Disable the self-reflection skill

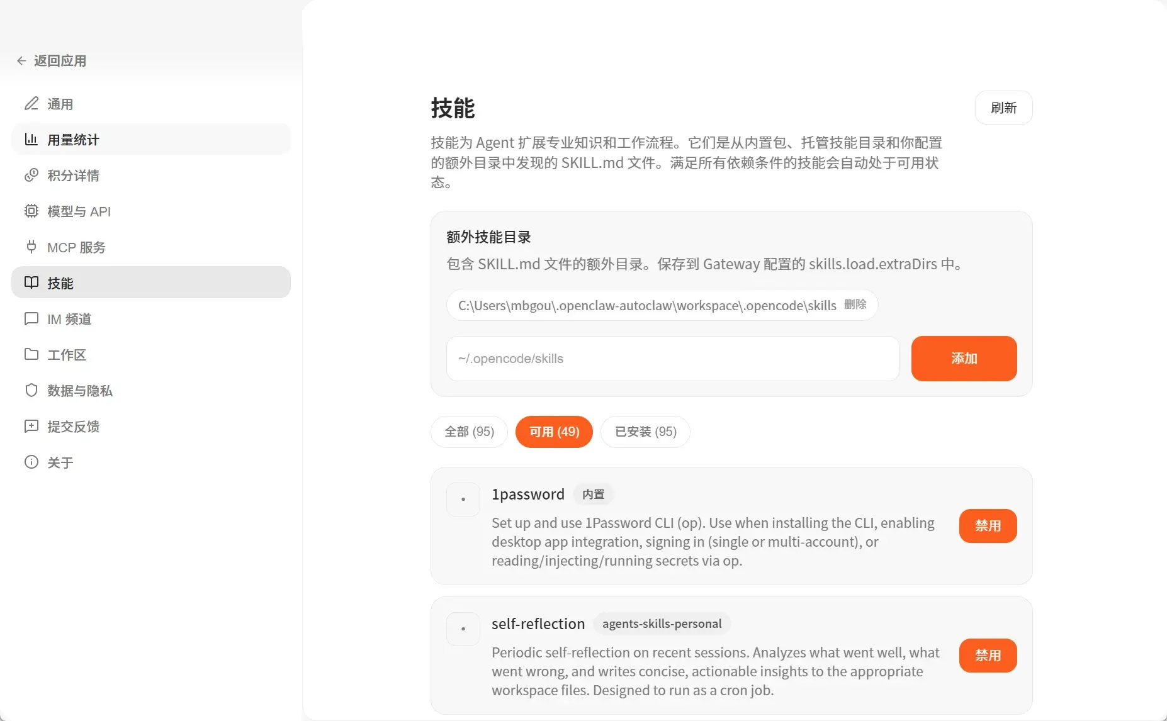pos(987,656)
